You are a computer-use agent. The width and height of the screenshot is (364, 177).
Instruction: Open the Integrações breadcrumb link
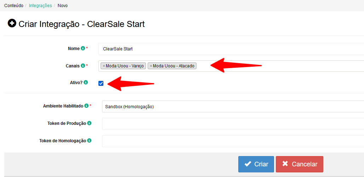click(40, 6)
